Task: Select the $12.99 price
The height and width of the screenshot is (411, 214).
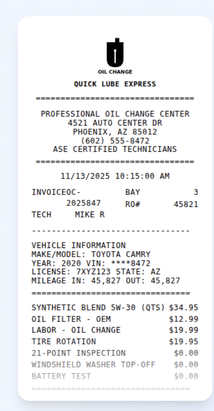Action: click(184, 319)
